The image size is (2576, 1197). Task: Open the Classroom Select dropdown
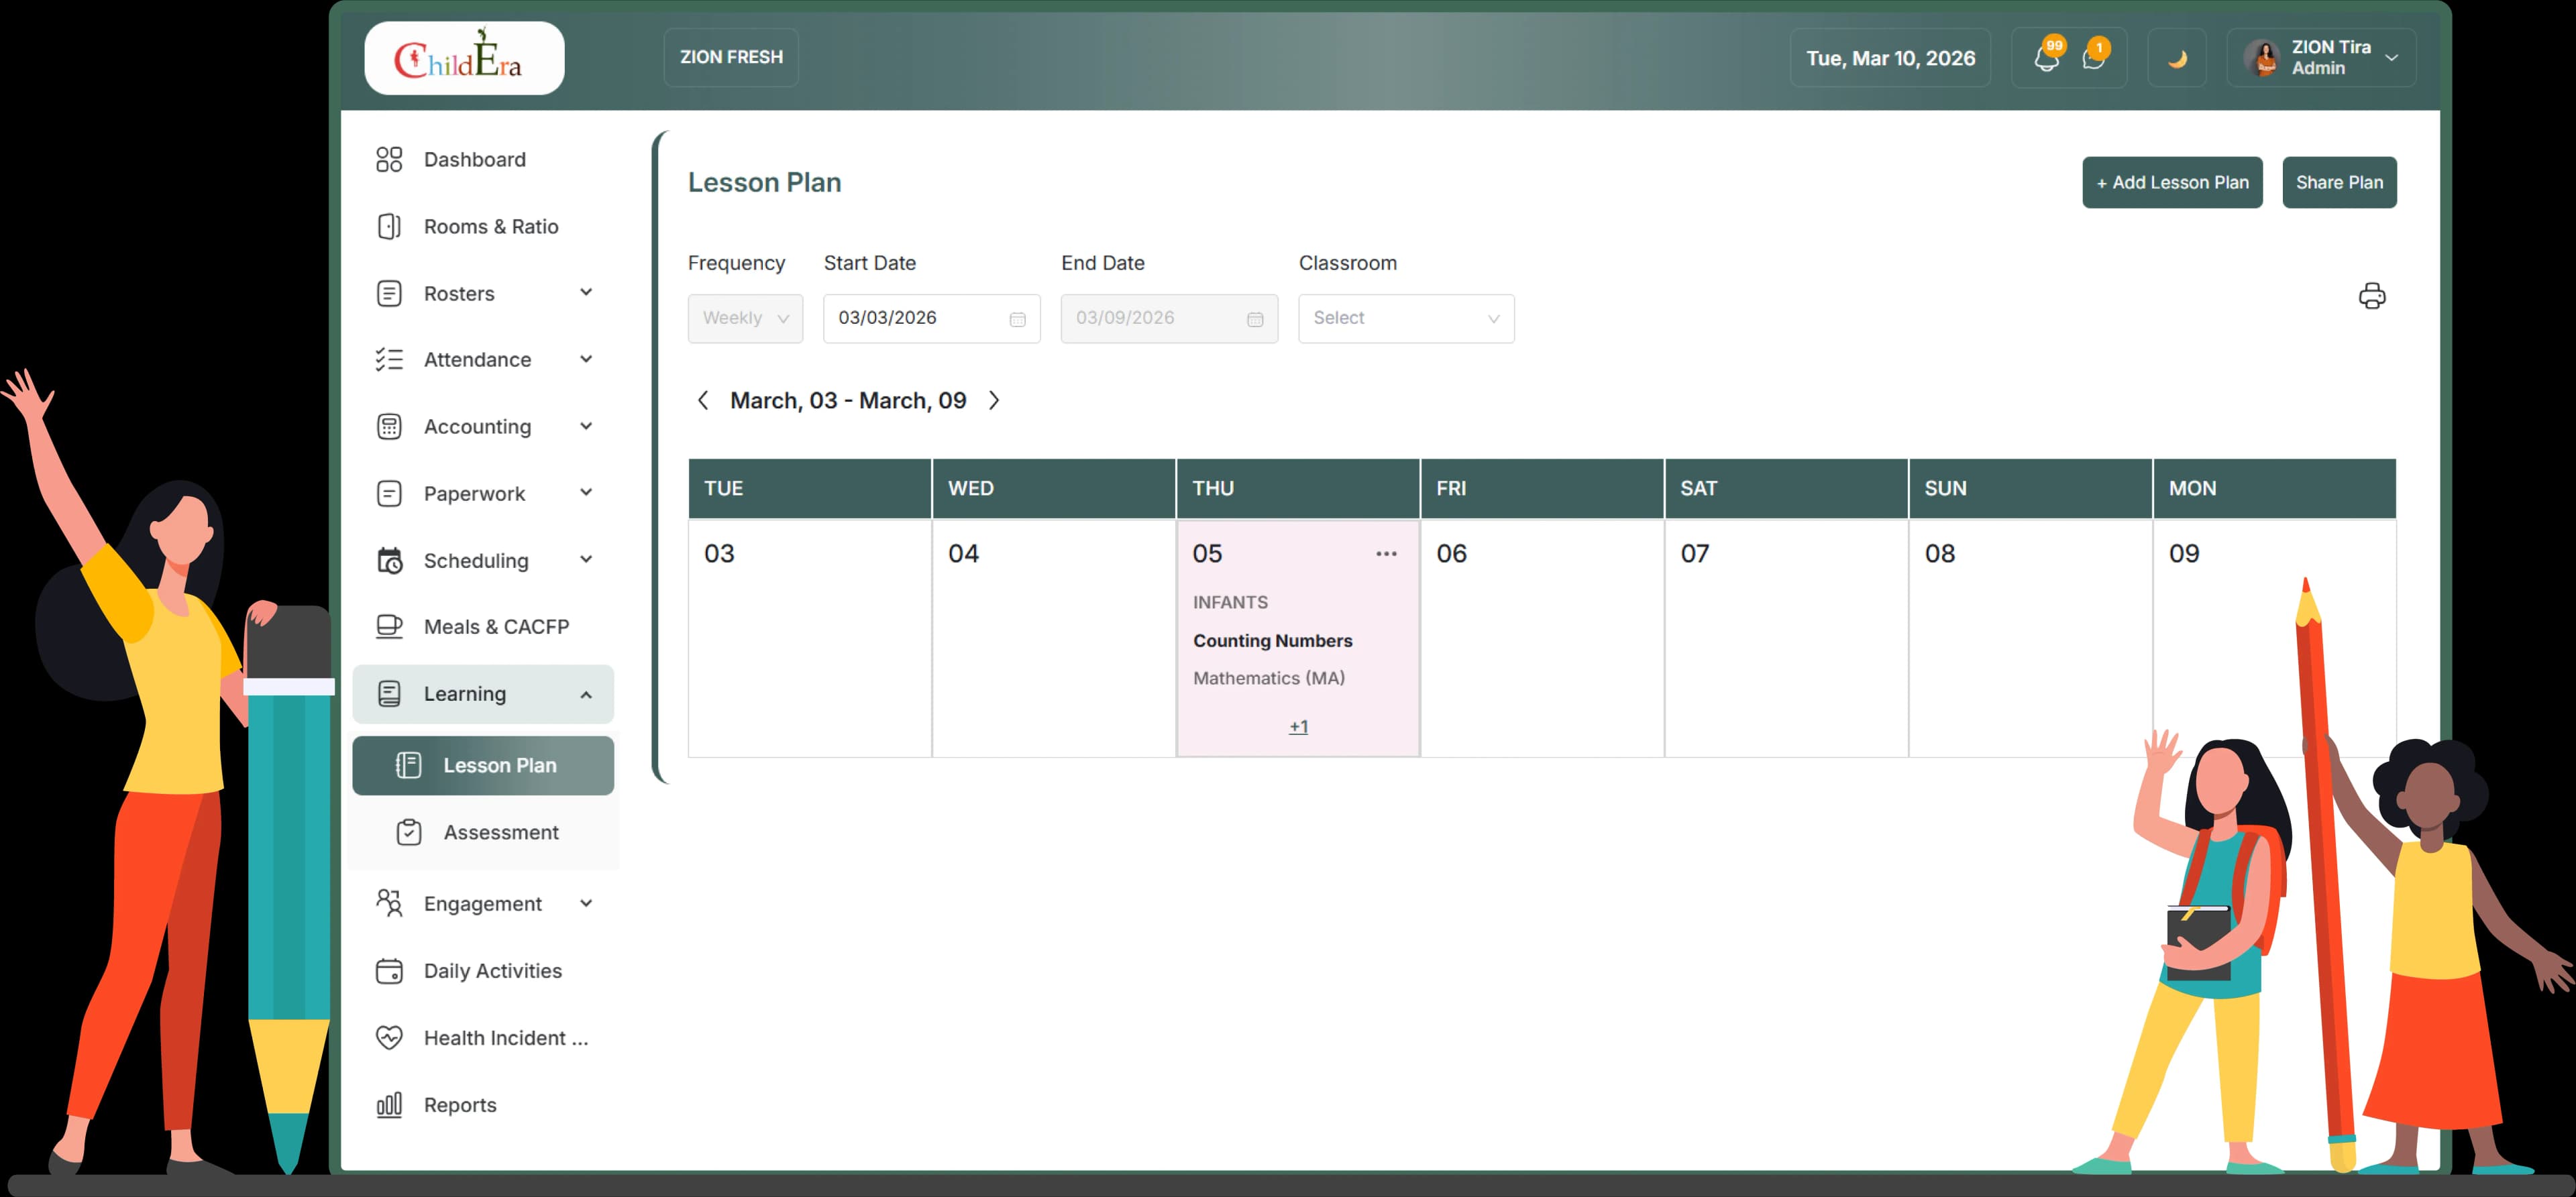pyautogui.click(x=1405, y=318)
